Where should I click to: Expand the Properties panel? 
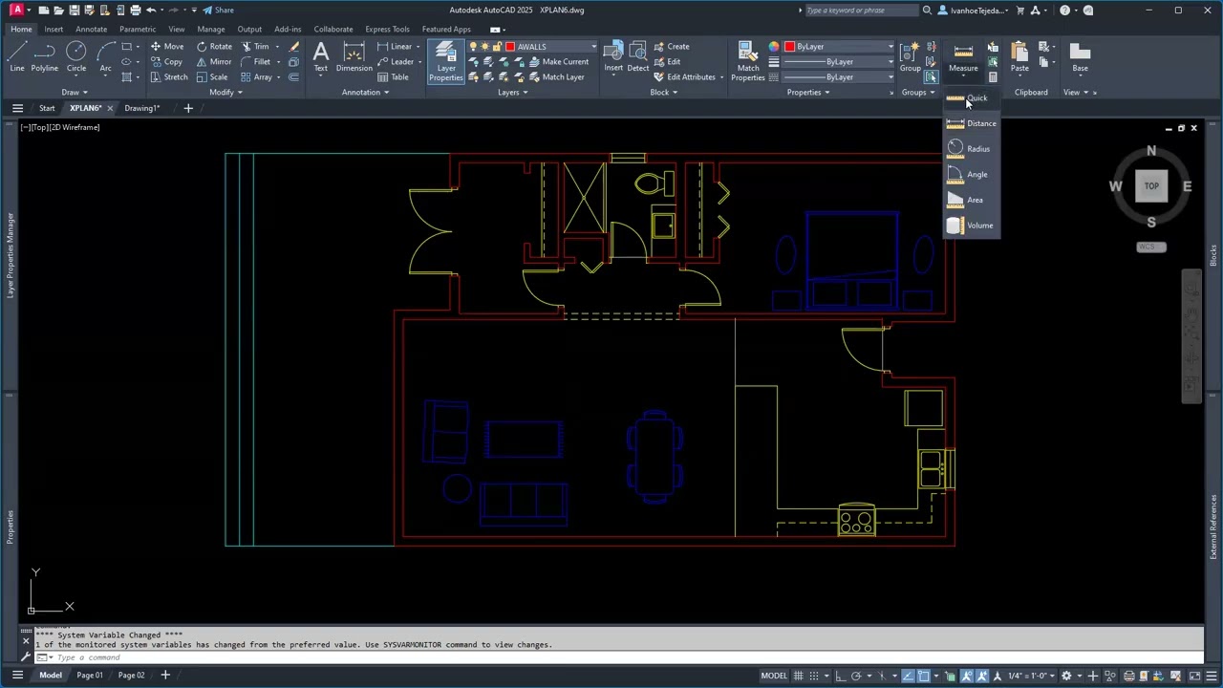click(x=808, y=93)
